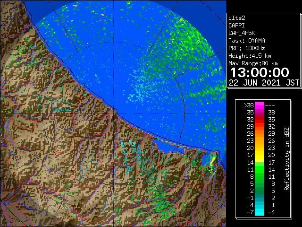
Task: Click the bright yellow echo on the southeastern coast
Action: pos(213,161)
